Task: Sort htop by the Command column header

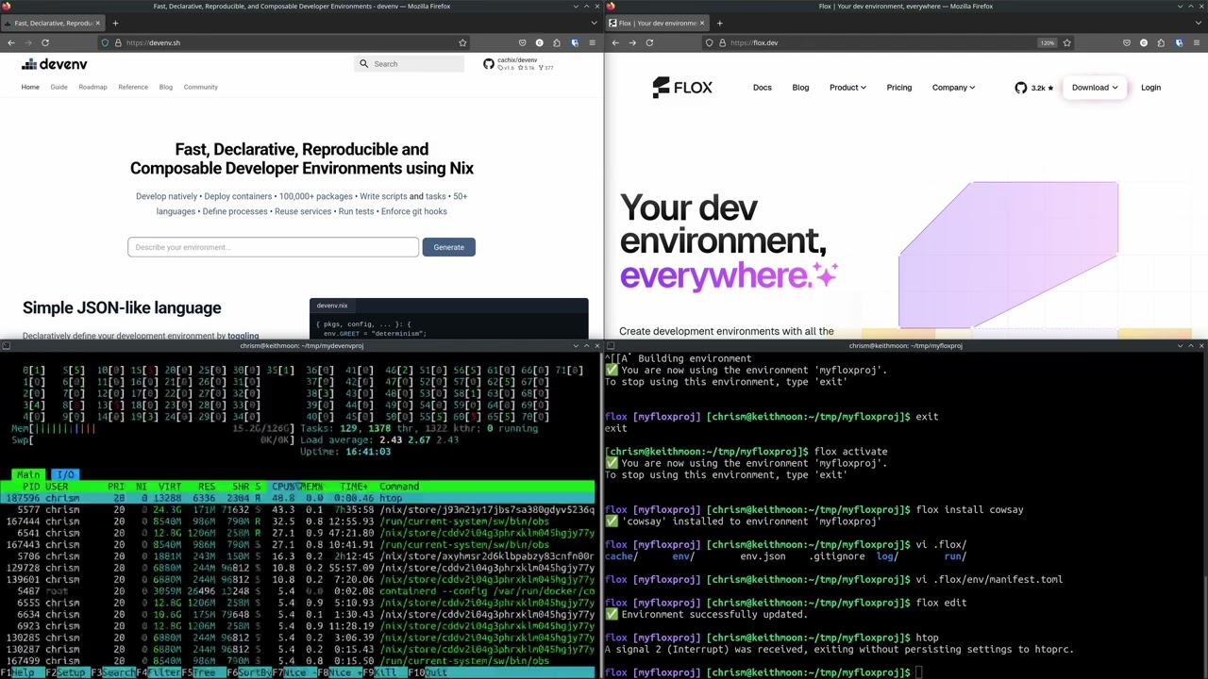Action: tap(399, 487)
